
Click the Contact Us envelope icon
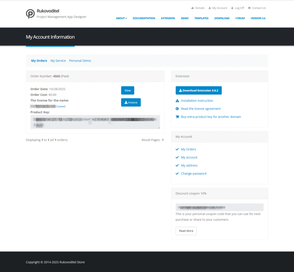pos(249,8)
